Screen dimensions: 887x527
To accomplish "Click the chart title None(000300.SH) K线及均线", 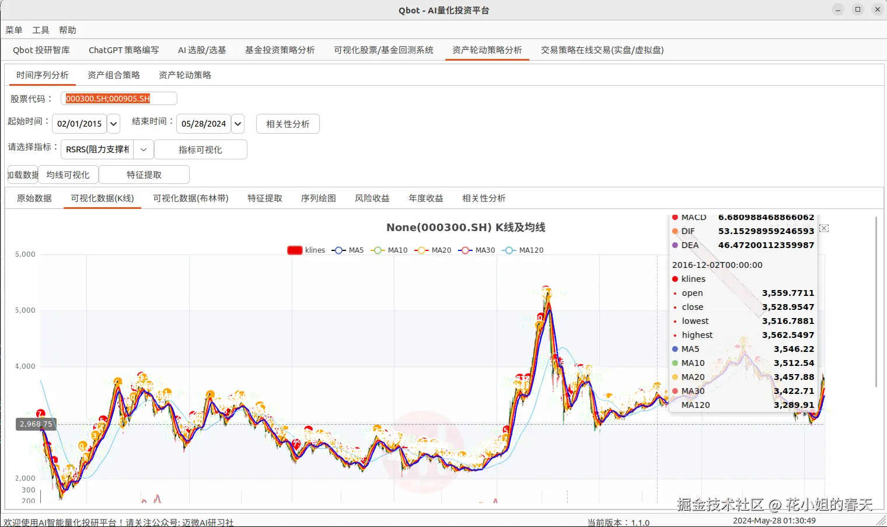I will coord(466,227).
